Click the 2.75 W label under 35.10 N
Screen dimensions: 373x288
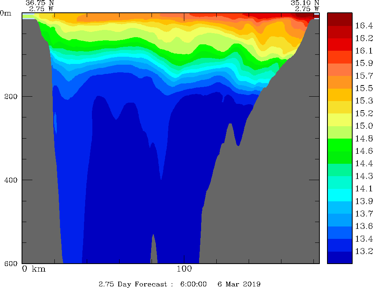[x=307, y=9]
